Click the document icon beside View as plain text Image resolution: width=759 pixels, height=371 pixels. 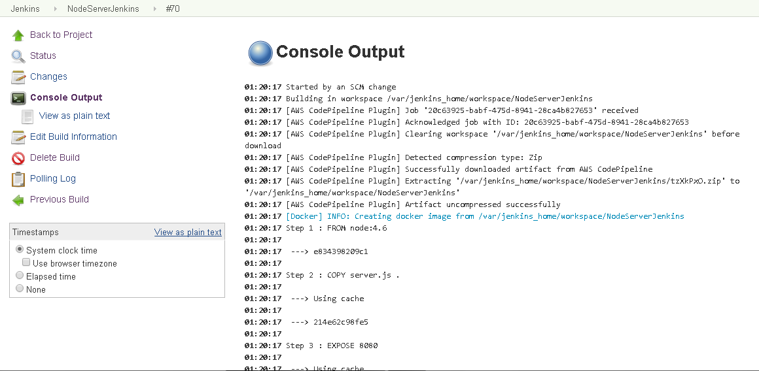pyautogui.click(x=27, y=116)
